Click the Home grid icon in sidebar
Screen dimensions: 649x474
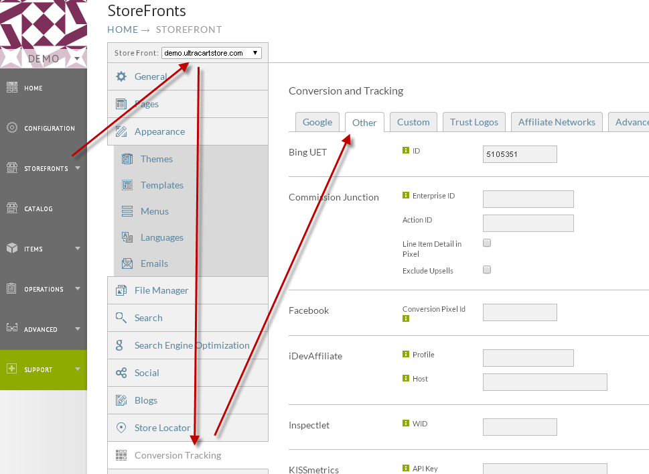(12, 87)
